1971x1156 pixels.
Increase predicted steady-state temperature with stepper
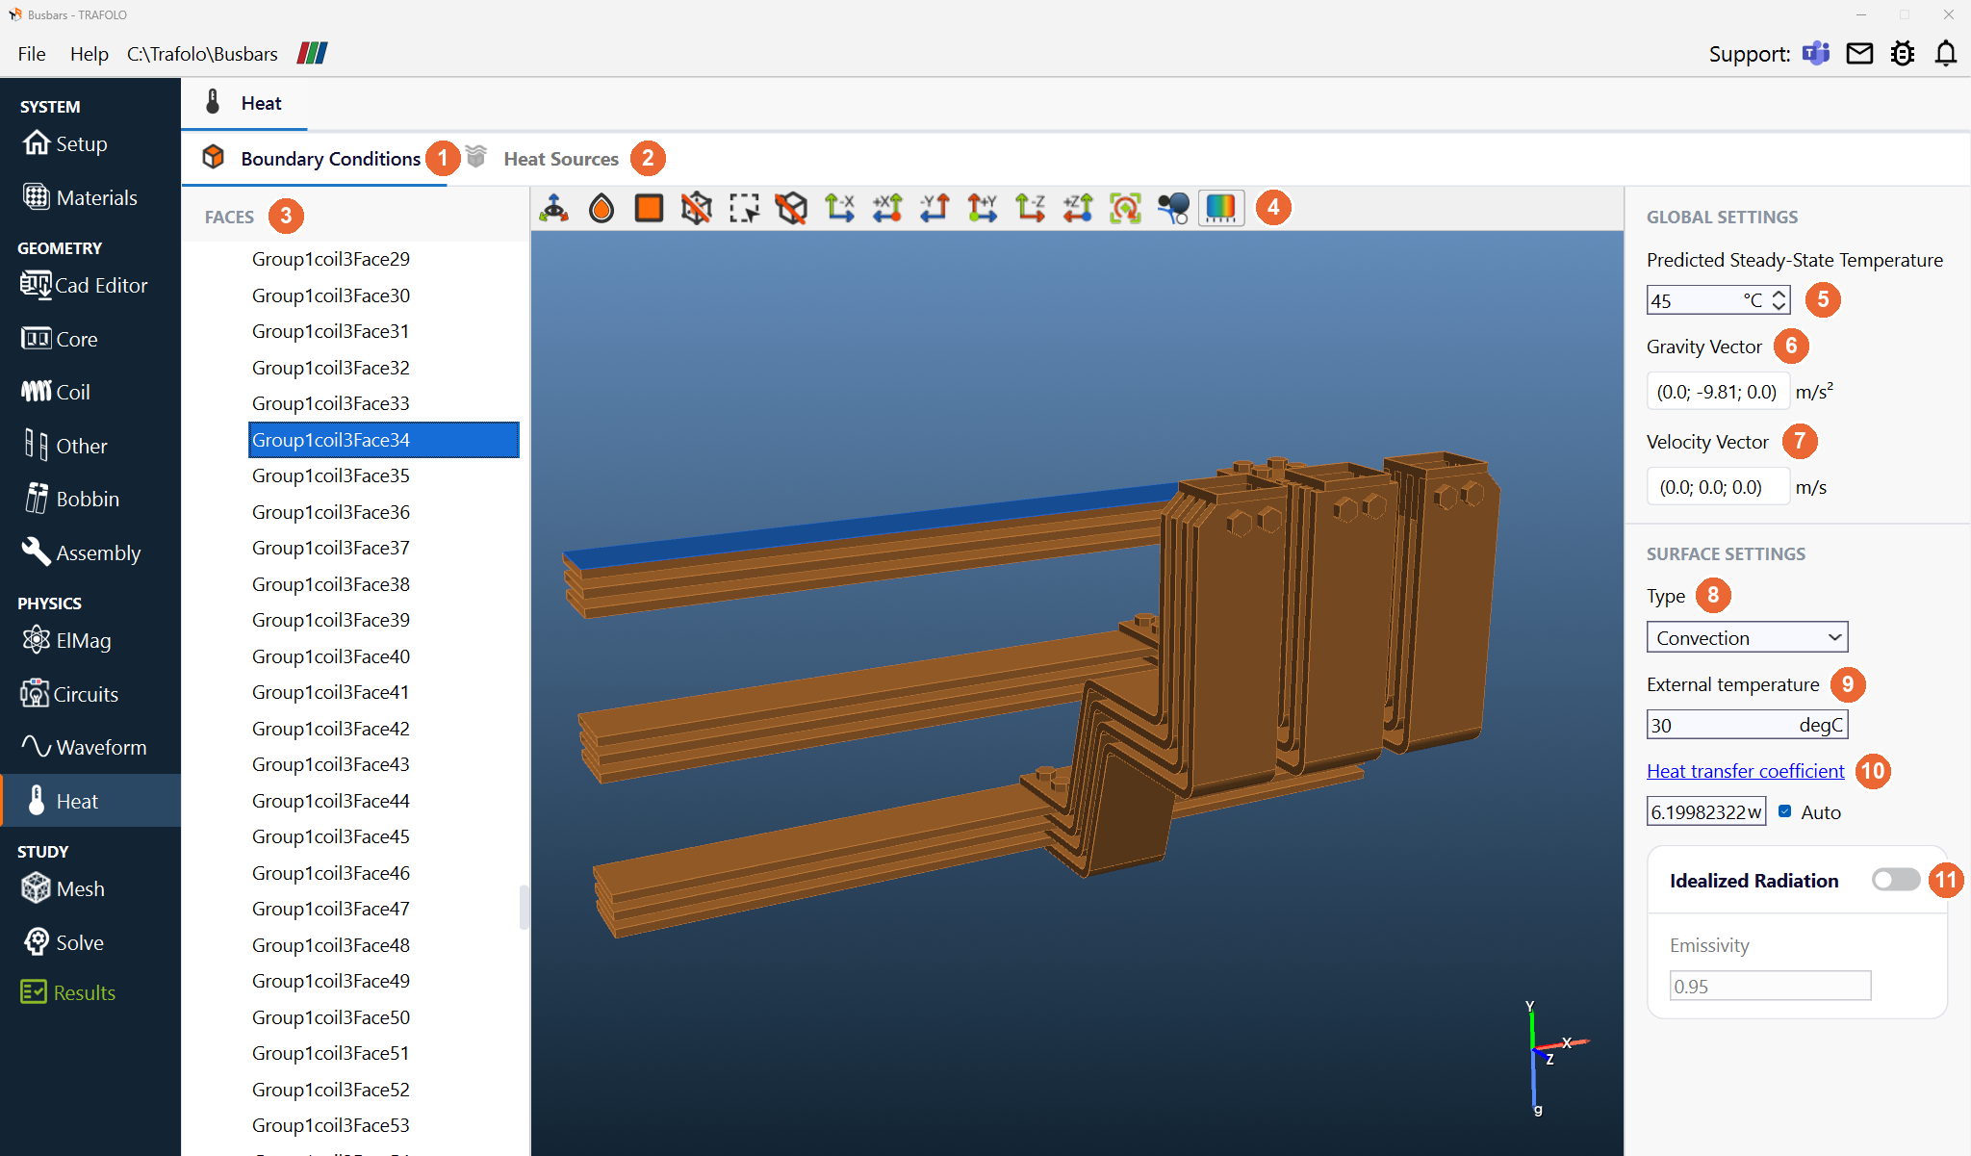[1779, 294]
